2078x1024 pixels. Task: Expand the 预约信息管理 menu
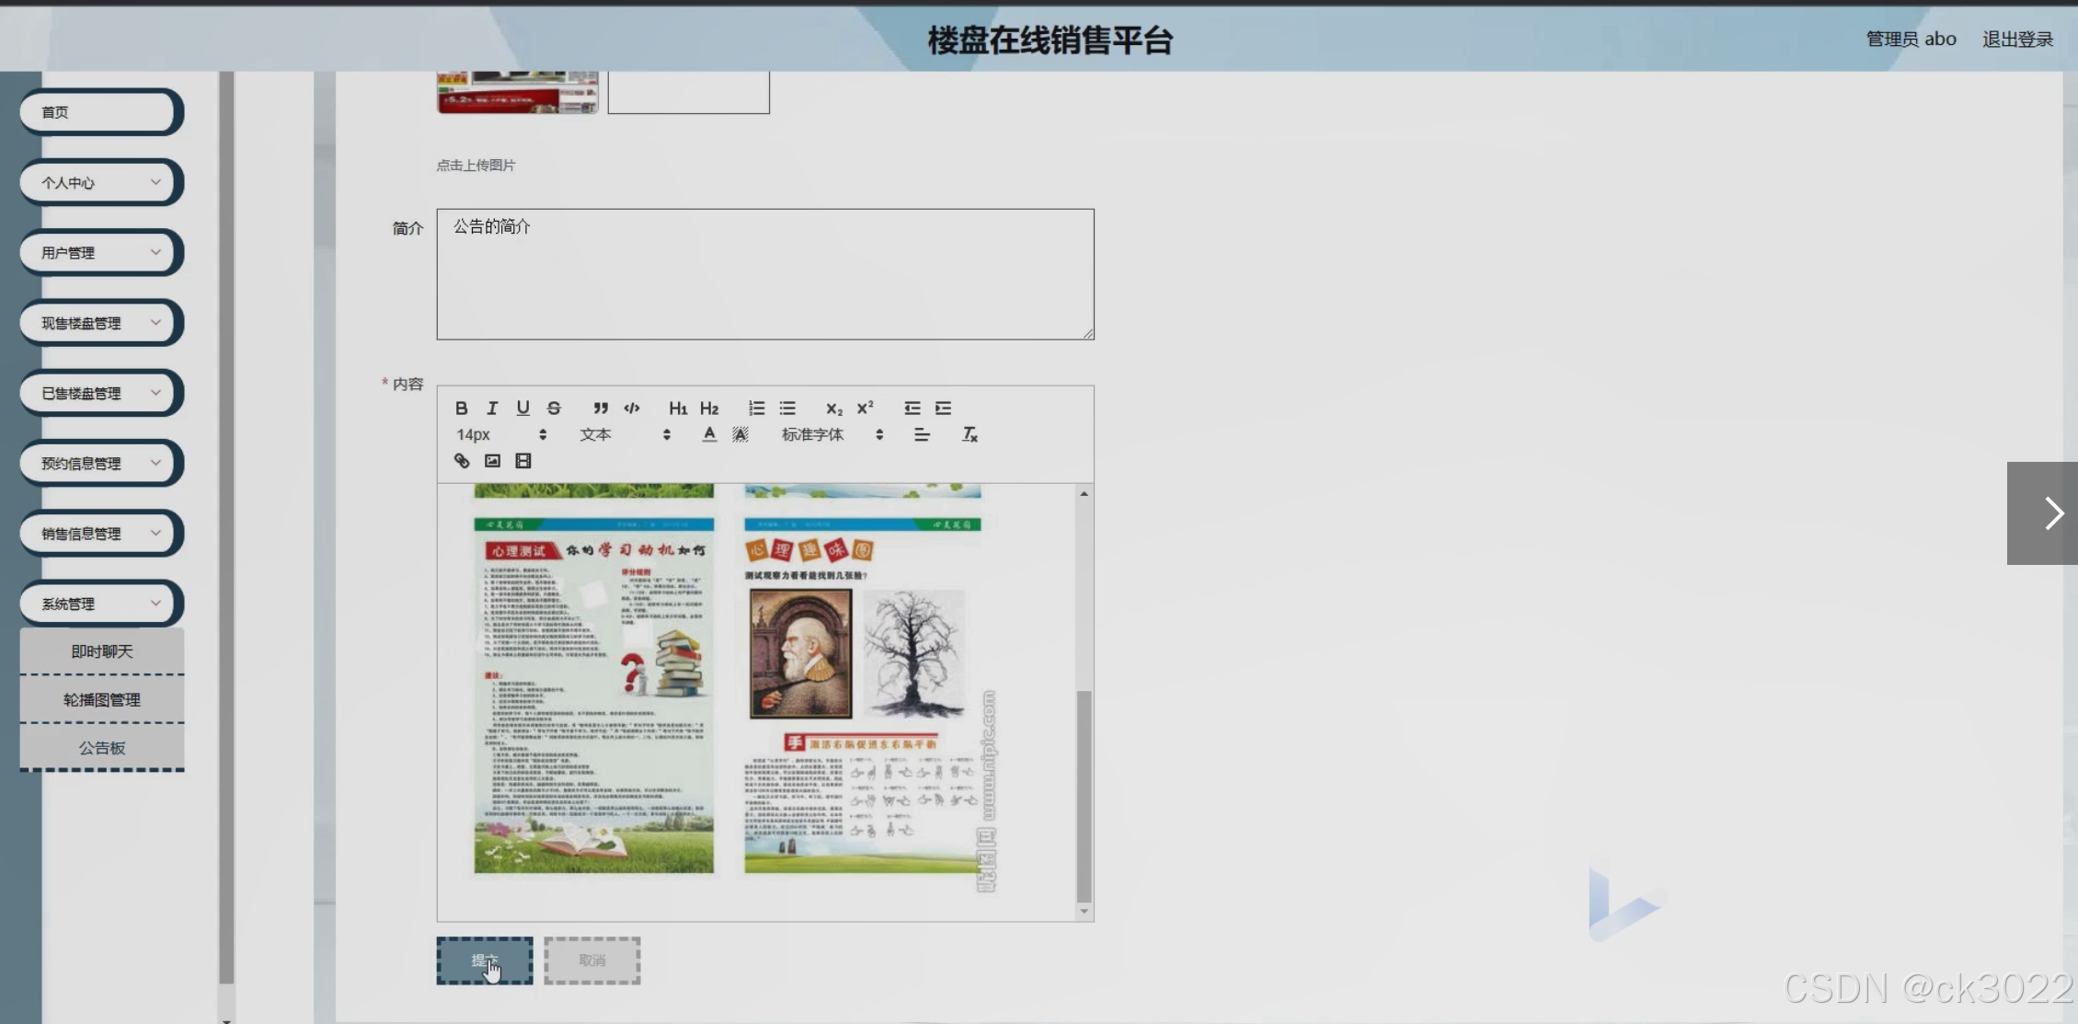[x=101, y=463]
